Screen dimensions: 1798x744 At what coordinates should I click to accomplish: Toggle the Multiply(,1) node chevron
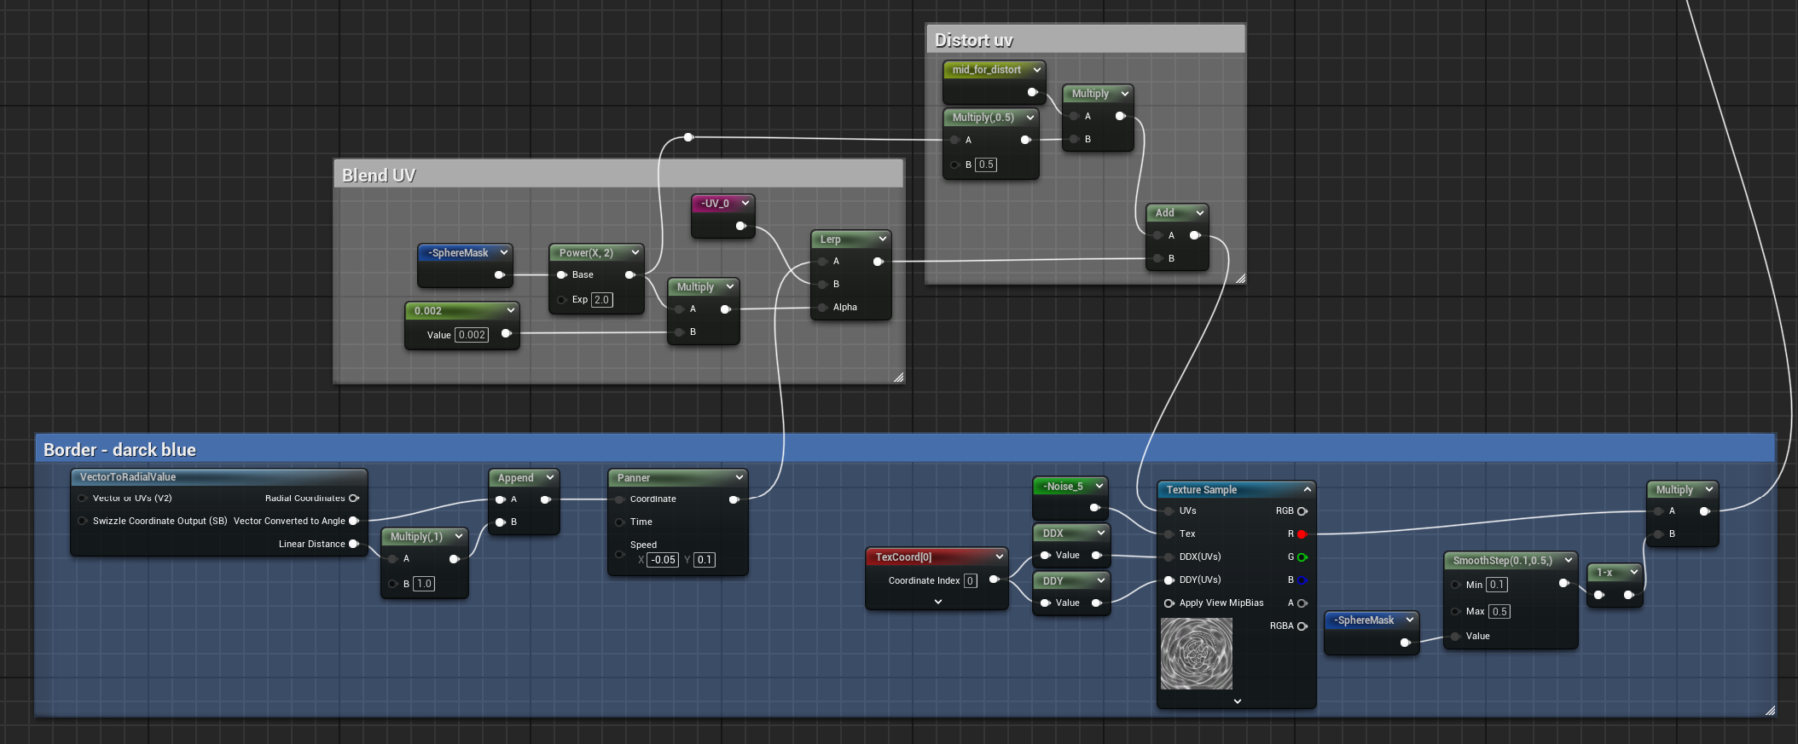pyautogui.click(x=458, y=537)
